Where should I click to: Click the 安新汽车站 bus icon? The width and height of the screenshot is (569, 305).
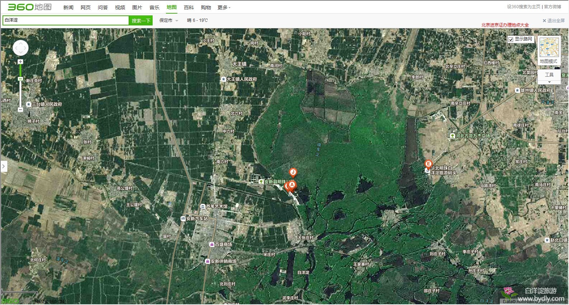pos(183,219)
